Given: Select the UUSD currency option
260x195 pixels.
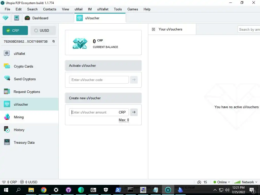Looking at the screenshot, I should (43, 30).
